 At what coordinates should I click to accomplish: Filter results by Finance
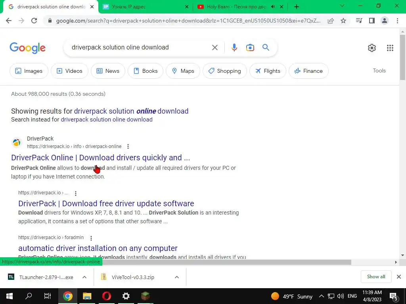coord(308,71)
